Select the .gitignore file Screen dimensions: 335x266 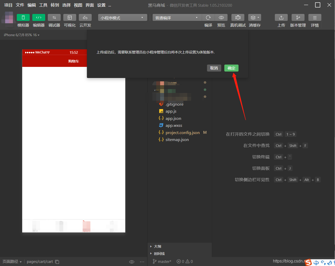coord(174,104)
